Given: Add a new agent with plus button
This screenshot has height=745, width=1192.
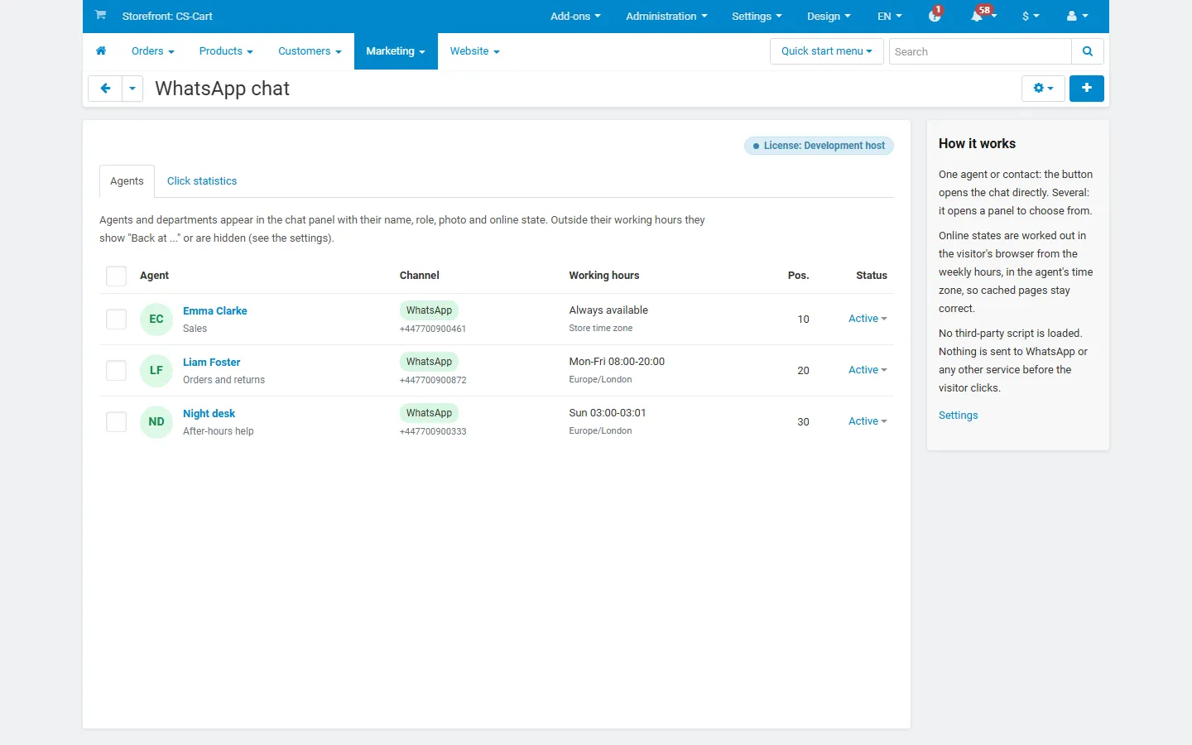Looking at the screenshot, I should [x=1087, y=89].
